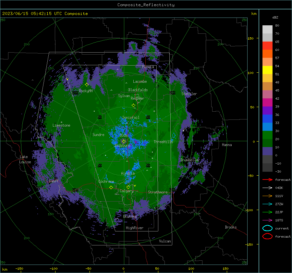
Task: Click the Okotoks label
Action: (130, 217)
